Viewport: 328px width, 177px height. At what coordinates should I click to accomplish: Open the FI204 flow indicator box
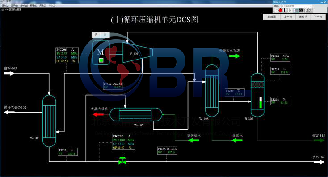pos(113,86)
